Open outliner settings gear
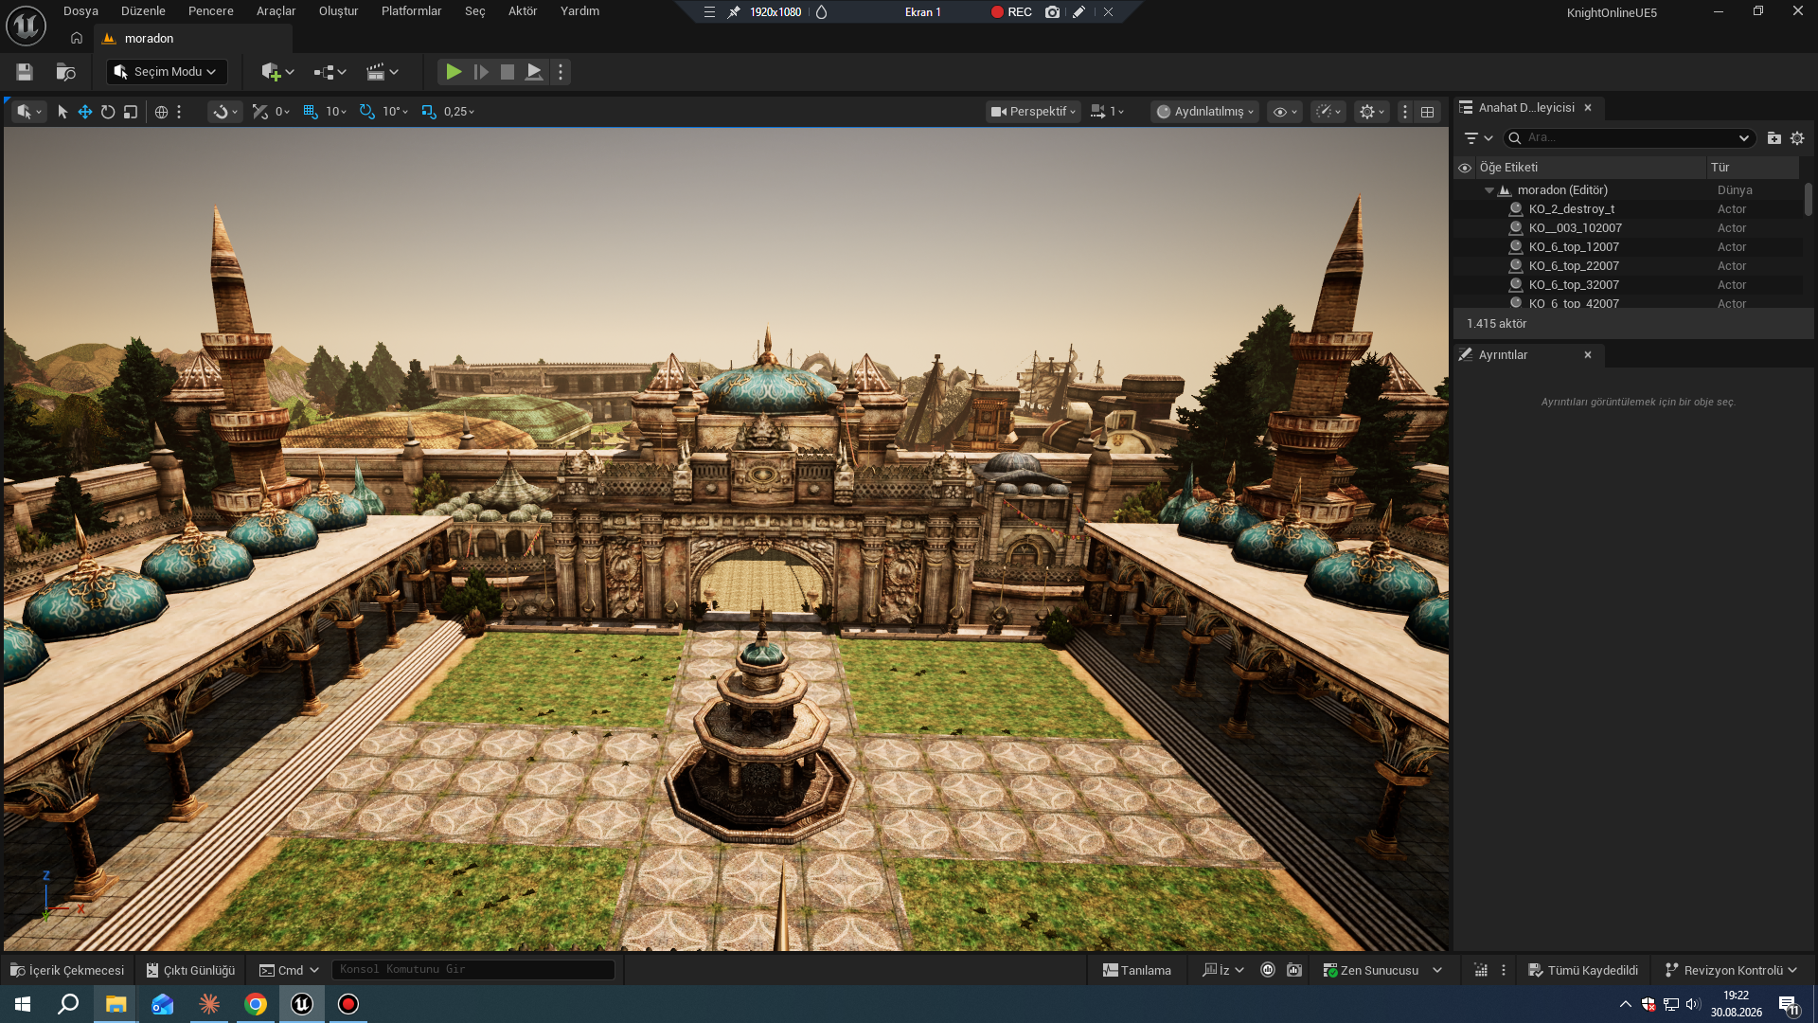This screenshot has width=1818, height=1023. 1797,138
